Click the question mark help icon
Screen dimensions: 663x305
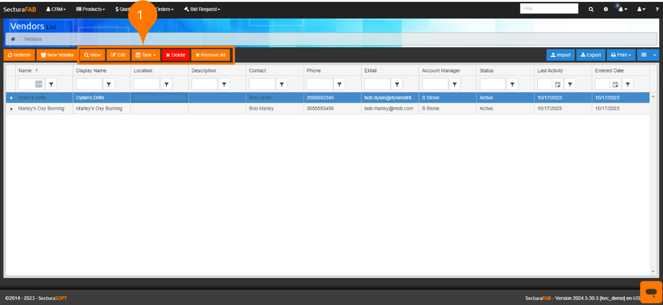tap(657, 9)
